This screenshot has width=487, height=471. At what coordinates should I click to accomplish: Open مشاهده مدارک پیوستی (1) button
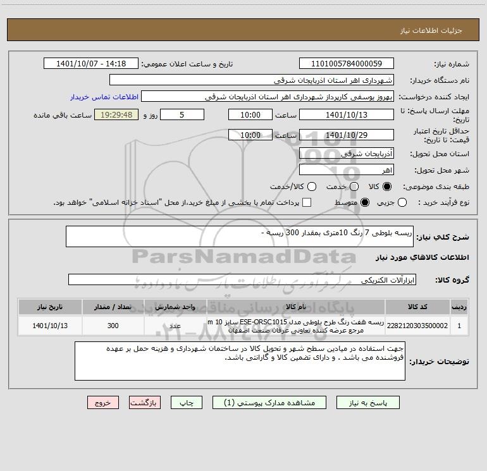269,403
